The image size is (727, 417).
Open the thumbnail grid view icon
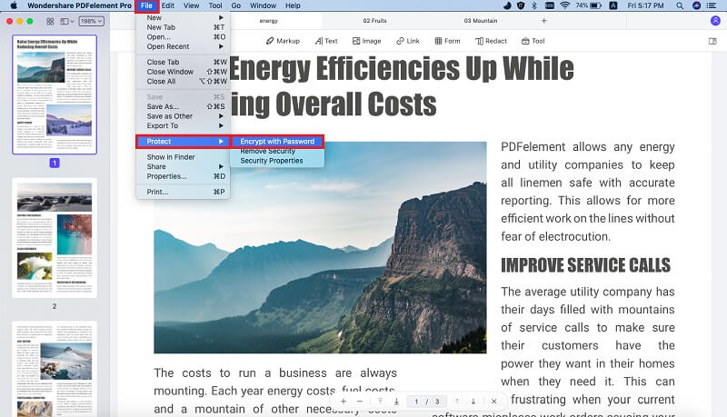[50, 21]
